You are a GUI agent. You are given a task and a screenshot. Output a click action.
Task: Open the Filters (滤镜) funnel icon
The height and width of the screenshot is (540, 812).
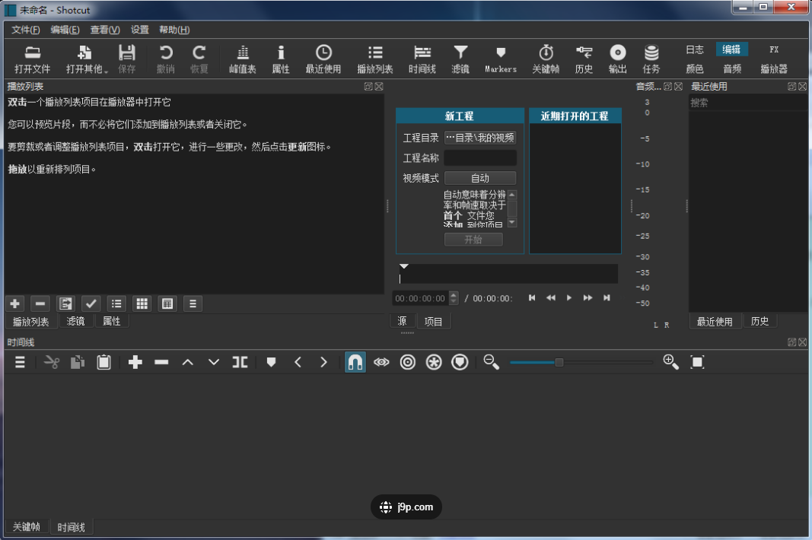coord(460,59)
